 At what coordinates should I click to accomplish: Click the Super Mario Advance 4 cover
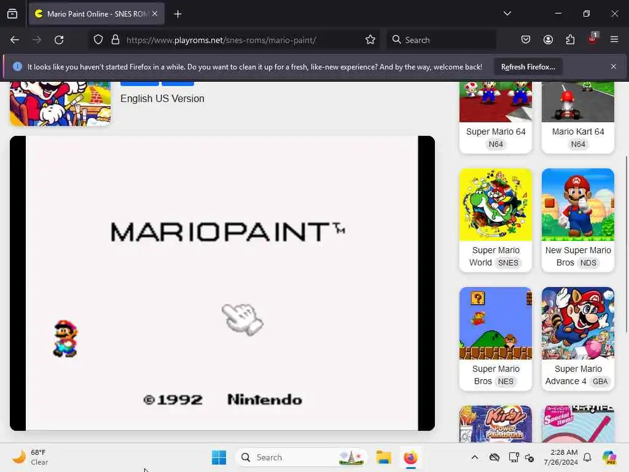click(577, 323)
